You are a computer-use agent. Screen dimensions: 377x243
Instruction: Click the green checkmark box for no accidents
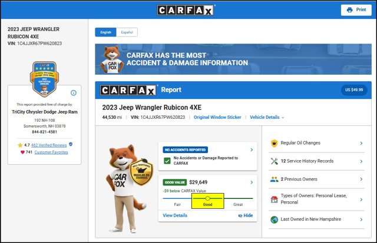[x=167, y=161]
